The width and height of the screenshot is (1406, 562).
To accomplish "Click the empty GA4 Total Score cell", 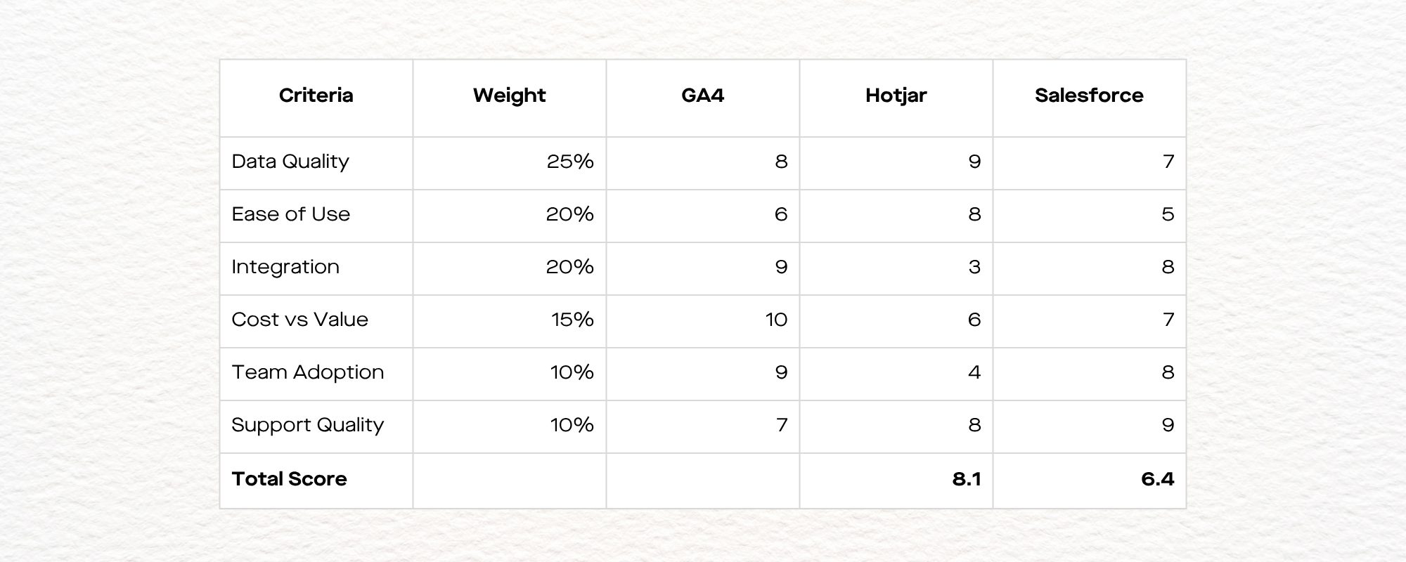I will pos(702,481).
